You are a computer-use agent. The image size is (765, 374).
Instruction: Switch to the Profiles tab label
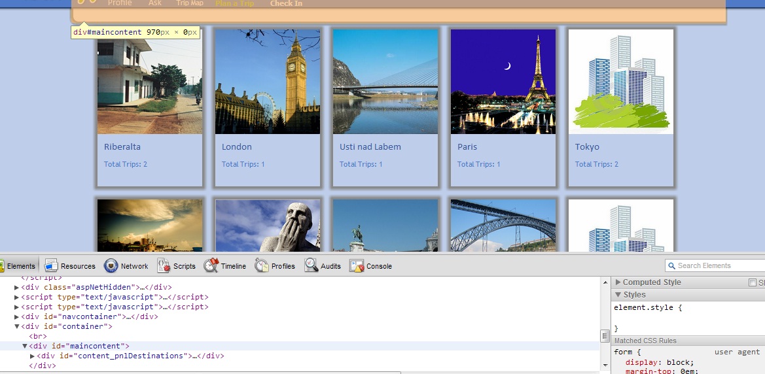[x=283, y=266]
